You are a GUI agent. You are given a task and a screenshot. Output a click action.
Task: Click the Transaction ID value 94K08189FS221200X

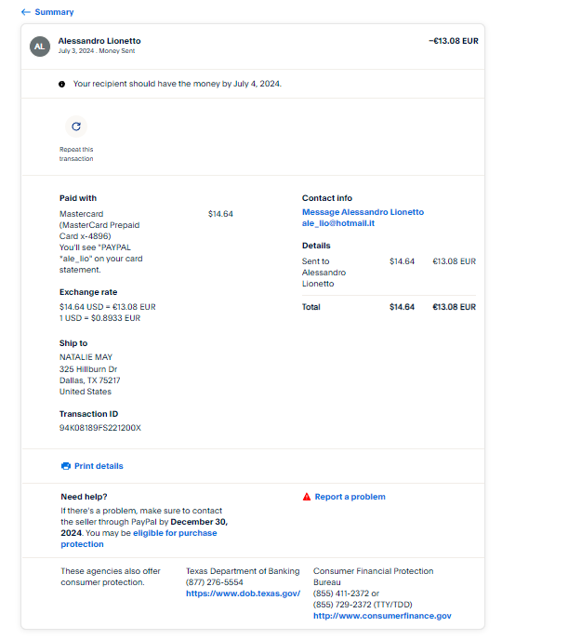click(99, 428)
